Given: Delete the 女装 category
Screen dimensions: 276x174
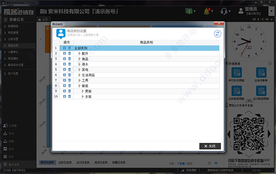Looking at the screenshot, I should (69, 96).
